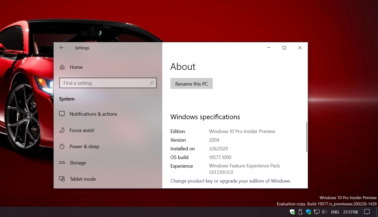Click the volume speaker tray icon
Viewport: 378px width, 217px height.
tap(325, 212)
